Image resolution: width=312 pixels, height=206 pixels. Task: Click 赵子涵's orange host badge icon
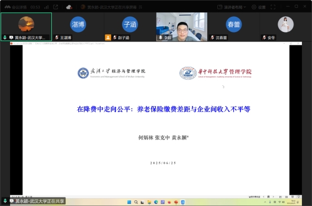click(108, 37)
